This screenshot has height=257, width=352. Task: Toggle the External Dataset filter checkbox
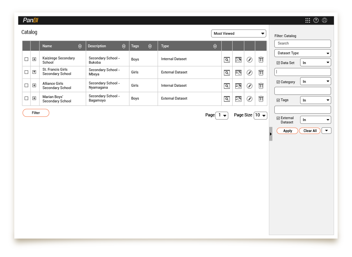click(x=278, y=118)
